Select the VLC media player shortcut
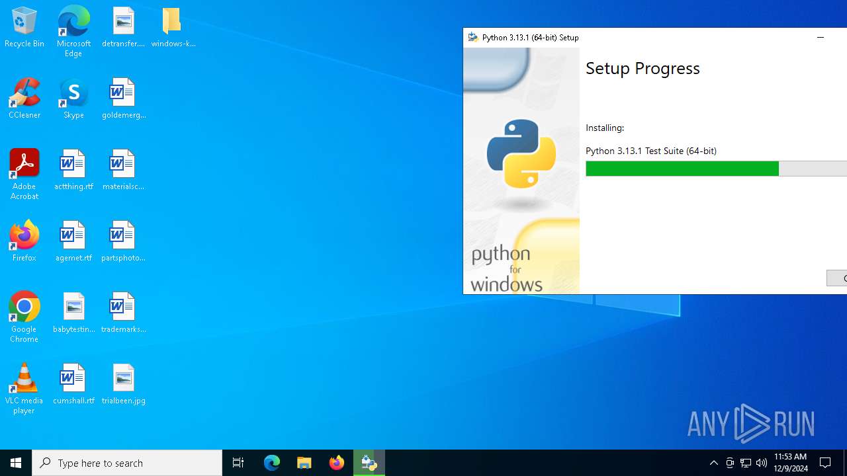 point(24,389)
